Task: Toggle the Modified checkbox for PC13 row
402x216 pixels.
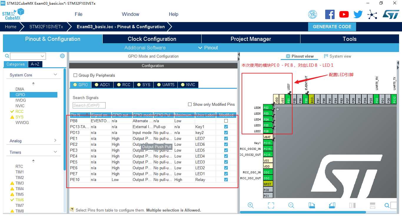Action: (x=226, y=127)
